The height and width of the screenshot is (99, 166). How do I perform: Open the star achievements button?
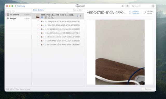point(153,6)
